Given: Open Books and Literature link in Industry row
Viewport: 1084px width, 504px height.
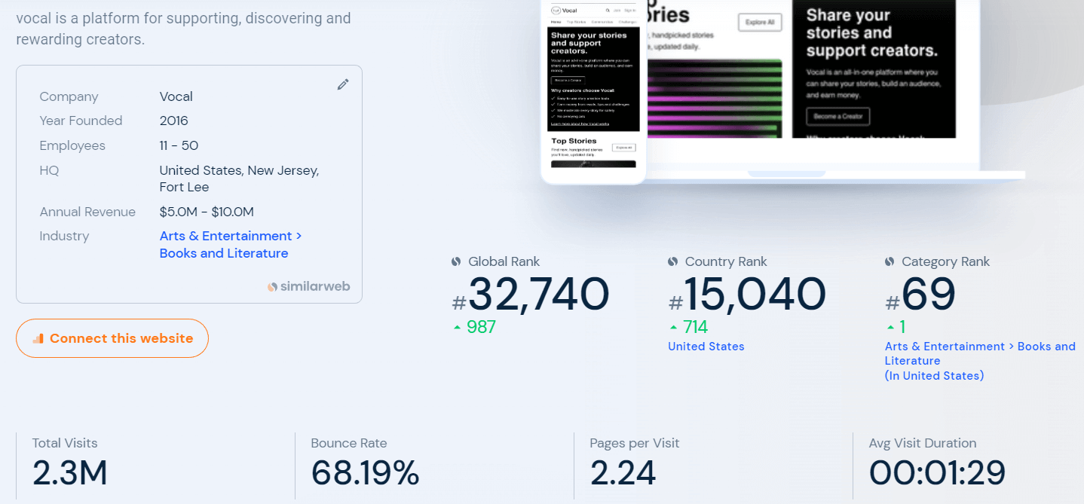Looking at the screenshot, I should pos(224,253).
